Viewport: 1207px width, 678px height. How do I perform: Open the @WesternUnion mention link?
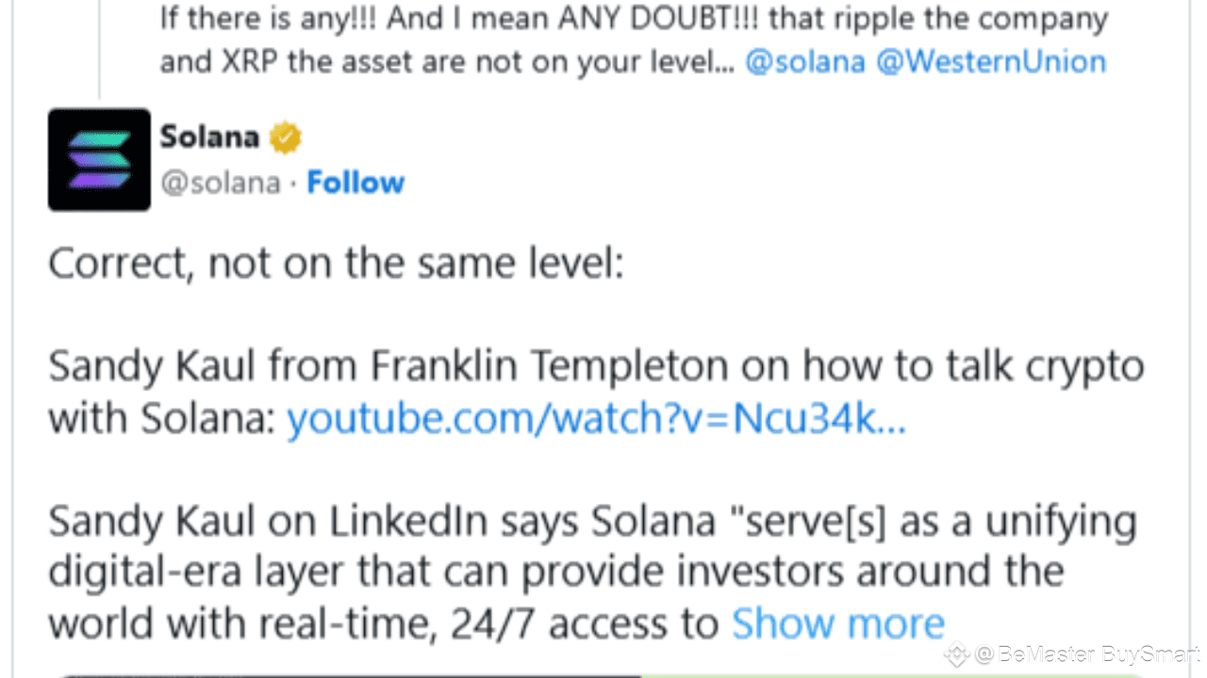coord(992,61)
